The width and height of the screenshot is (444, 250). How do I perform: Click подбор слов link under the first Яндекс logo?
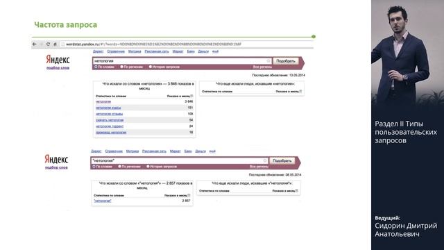pos(58,68)
